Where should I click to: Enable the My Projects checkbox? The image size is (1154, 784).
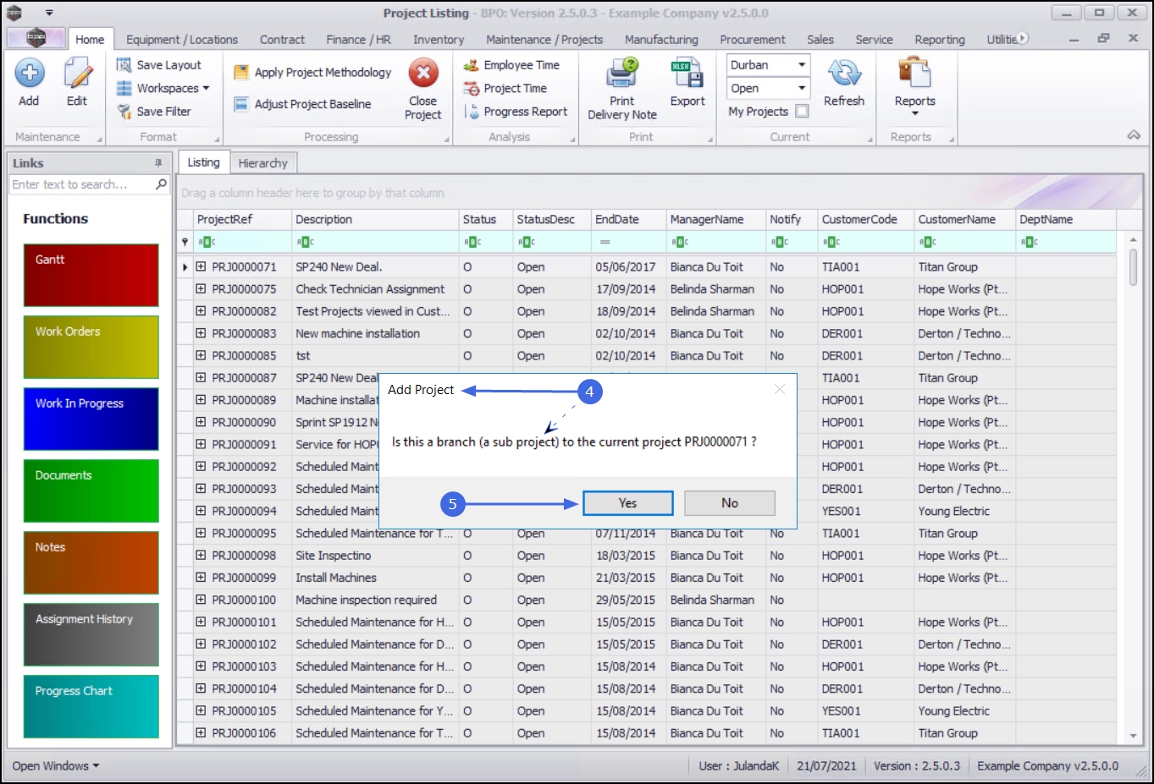802,112
